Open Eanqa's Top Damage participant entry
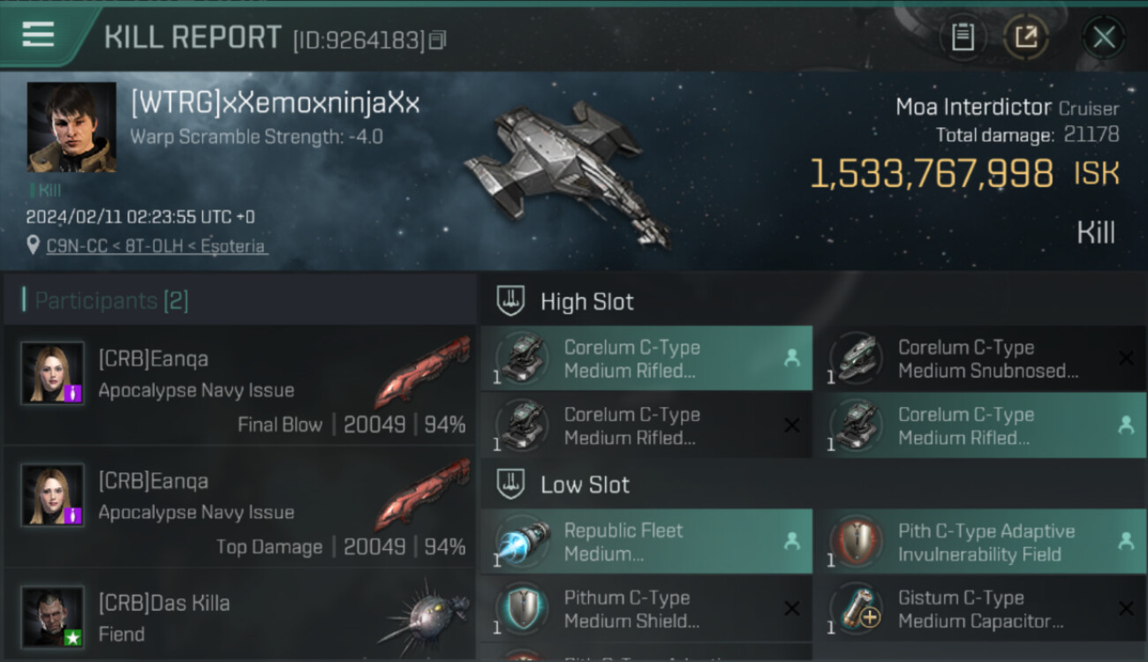The image size is (1148, 662). [x=239, y=508]
